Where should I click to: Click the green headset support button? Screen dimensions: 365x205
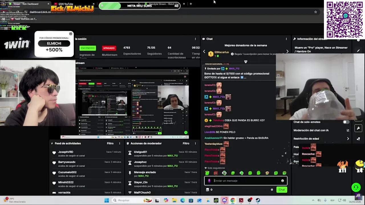pos(356,187)
